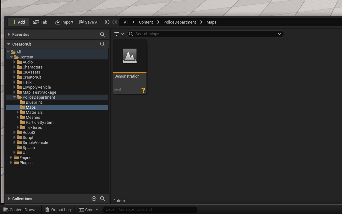Viewport: 342px width, 214px height.
Task: Open the filter options icon
Action: [119, 34]
